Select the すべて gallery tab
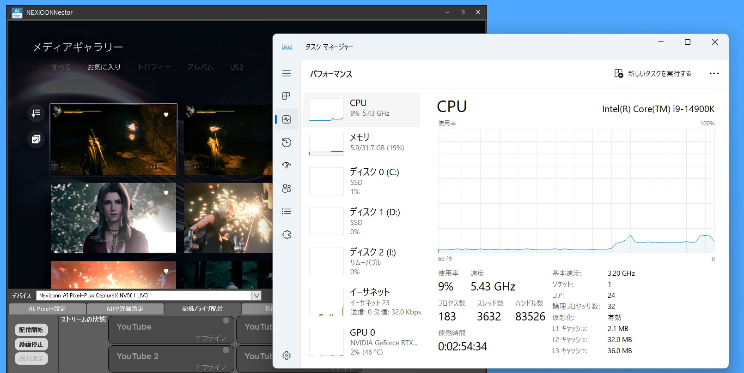This screenshot has width=744, height=373. point(61,67)
